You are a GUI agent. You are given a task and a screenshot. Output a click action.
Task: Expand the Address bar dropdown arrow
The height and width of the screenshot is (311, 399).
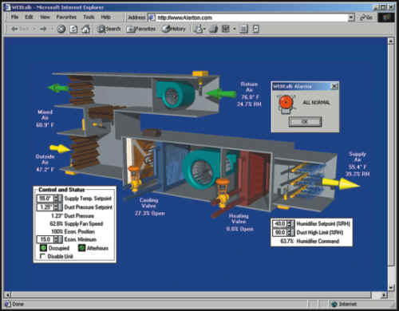pyautogui.click(x=351, y=18)
